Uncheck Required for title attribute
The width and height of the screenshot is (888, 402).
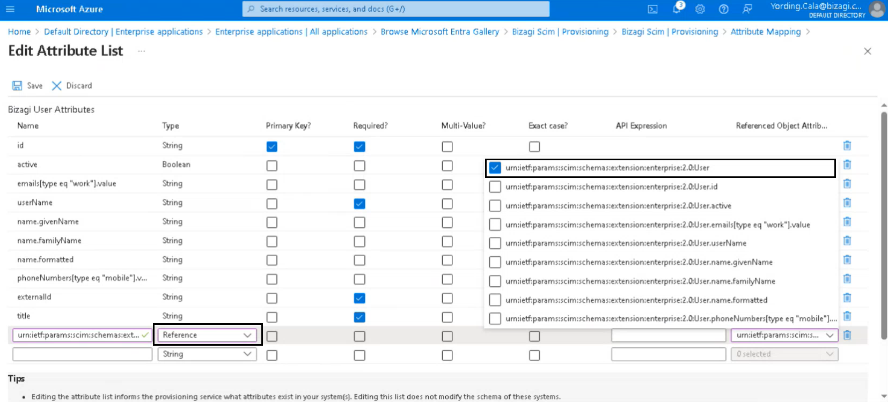pos(359,317)
